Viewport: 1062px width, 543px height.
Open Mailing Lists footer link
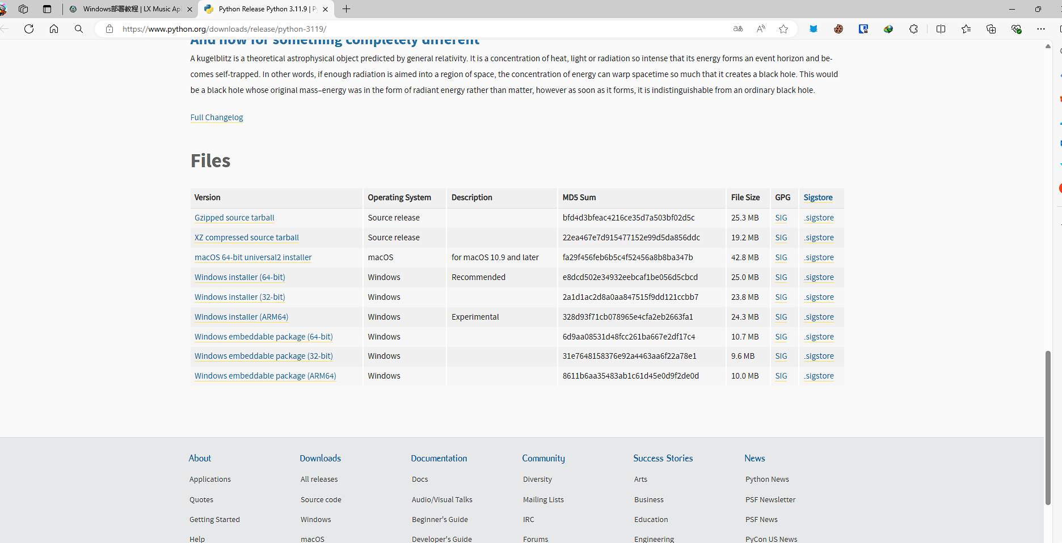(543, 499)
